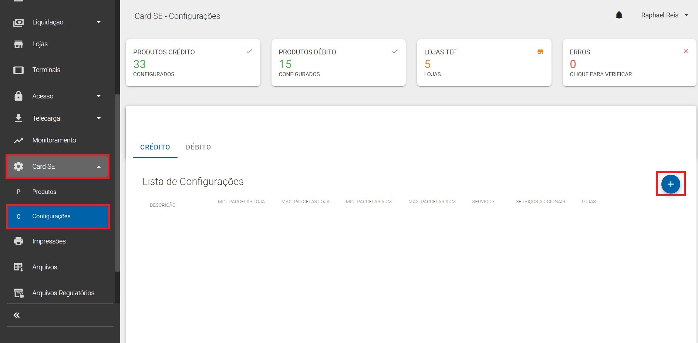Viewport: 698px width, 343px height.
Task: Open the Raphael Reis user dropdown
Action: coord(664,15)
